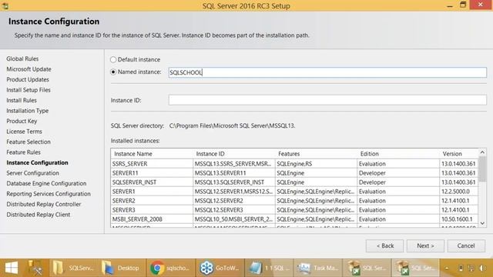Select the Named instance radio button
The width and height of the screenshot is (493, 277).
(x=113, y=72)
